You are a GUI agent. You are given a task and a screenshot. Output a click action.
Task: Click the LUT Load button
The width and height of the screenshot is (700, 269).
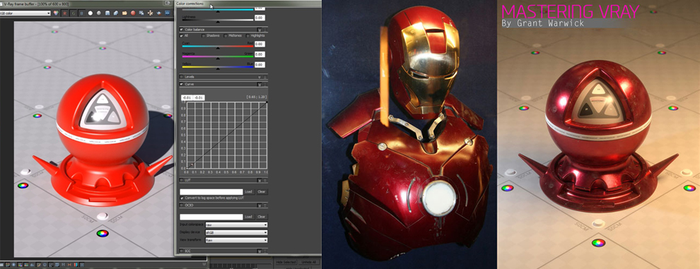[249, 191]
